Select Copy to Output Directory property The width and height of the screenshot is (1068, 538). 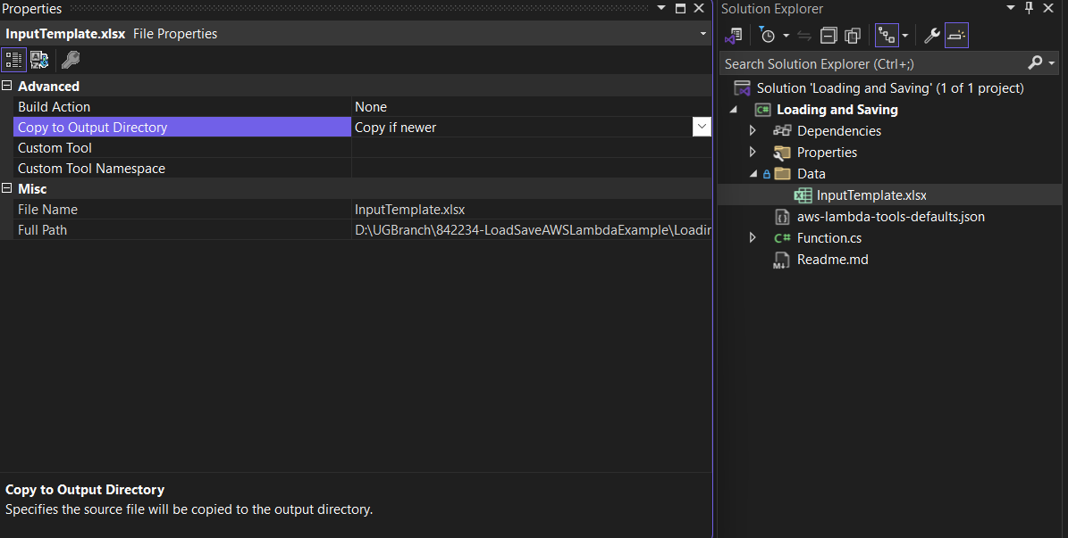tap(181, 128)
